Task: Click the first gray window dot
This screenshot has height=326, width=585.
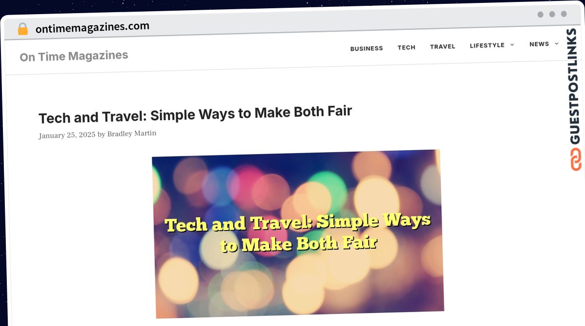Action: point(540,15)
